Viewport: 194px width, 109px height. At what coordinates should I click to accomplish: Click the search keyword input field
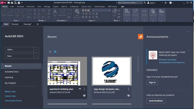130,3
